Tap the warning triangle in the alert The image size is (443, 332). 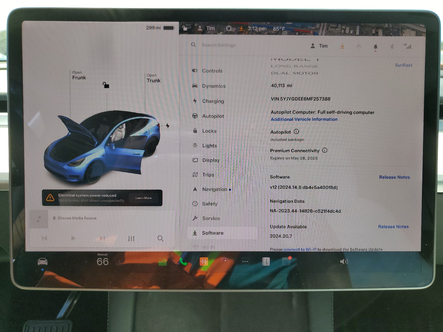(50, 198)
